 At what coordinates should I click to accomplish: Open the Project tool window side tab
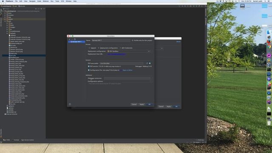pyautogui.click(x=1, y=11)
